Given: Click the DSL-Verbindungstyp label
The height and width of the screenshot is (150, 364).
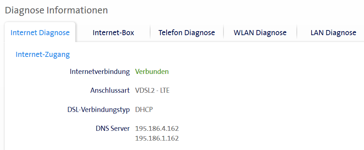Looking at the screenshot, I should [x=99, y=109].
